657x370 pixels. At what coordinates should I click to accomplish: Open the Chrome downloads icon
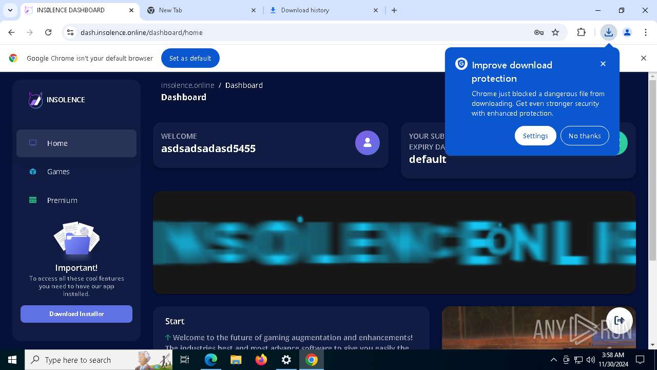click(x=609, y=32)
